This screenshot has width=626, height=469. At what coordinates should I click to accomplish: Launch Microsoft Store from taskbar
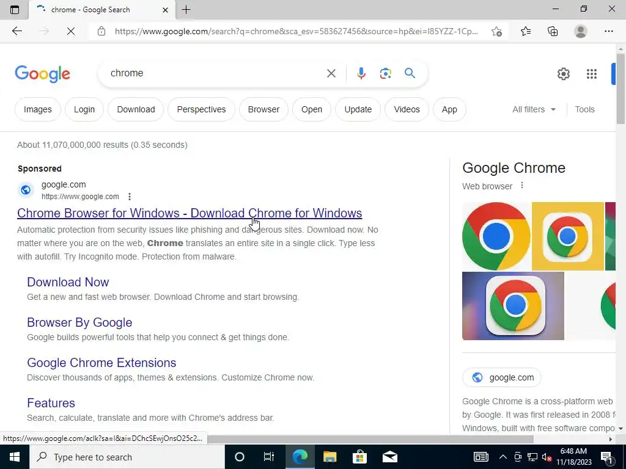pyautogui.click(x=359, y=457)
